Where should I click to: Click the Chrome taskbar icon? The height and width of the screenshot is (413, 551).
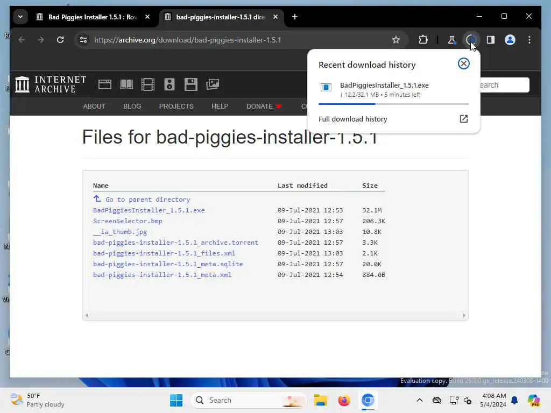click(x=368, y=400)
